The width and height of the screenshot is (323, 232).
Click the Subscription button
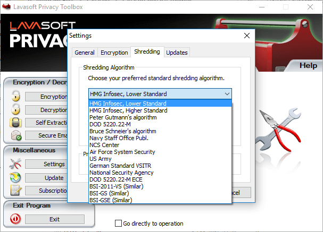click(46, 191)
